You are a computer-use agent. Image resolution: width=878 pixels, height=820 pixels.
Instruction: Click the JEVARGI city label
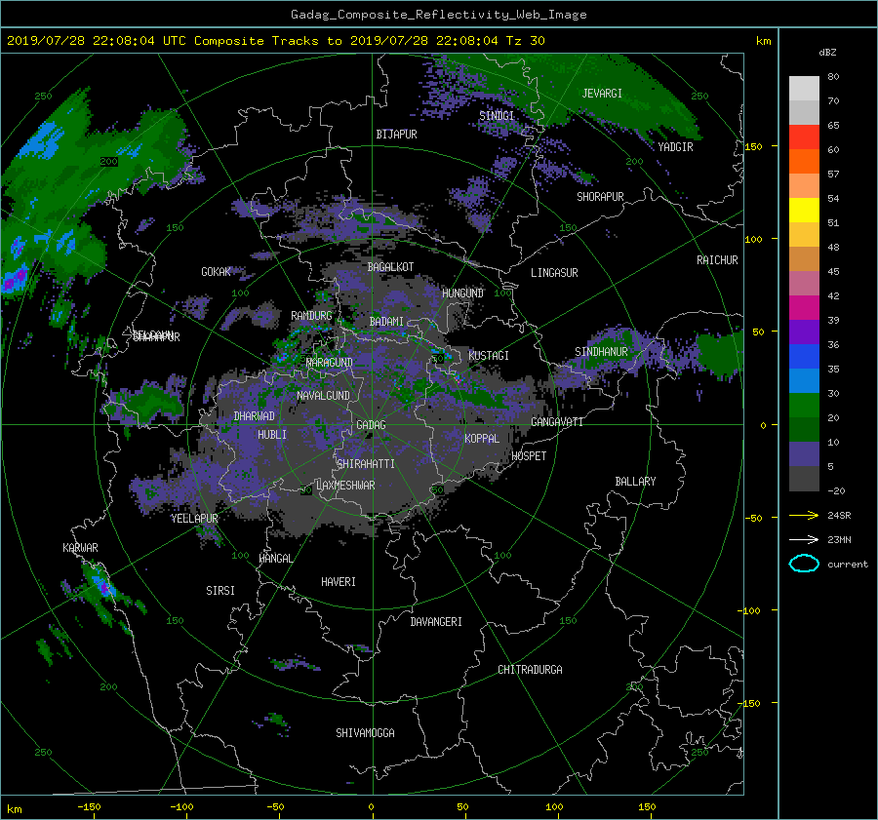[602, 94]
